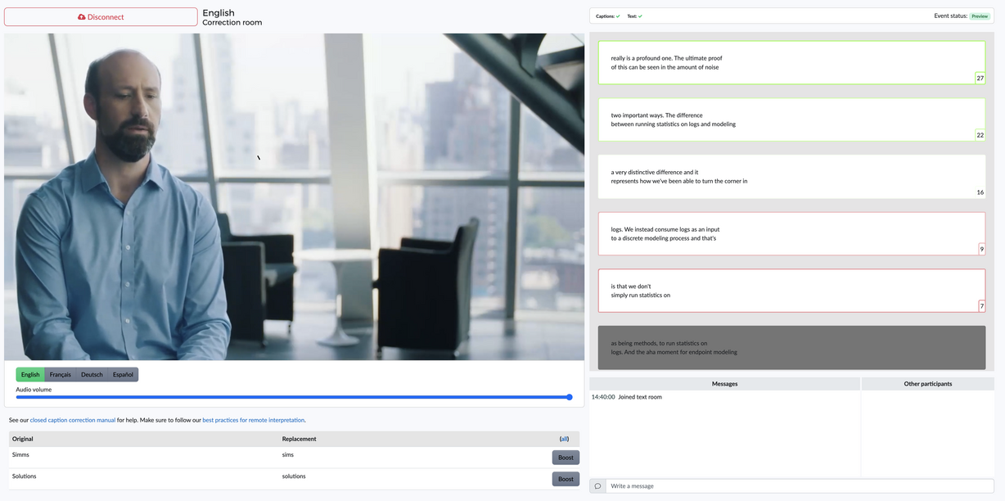Open the closed caption correction manual link
Screen dimensions: 1005x501
(x=72, y=420)
